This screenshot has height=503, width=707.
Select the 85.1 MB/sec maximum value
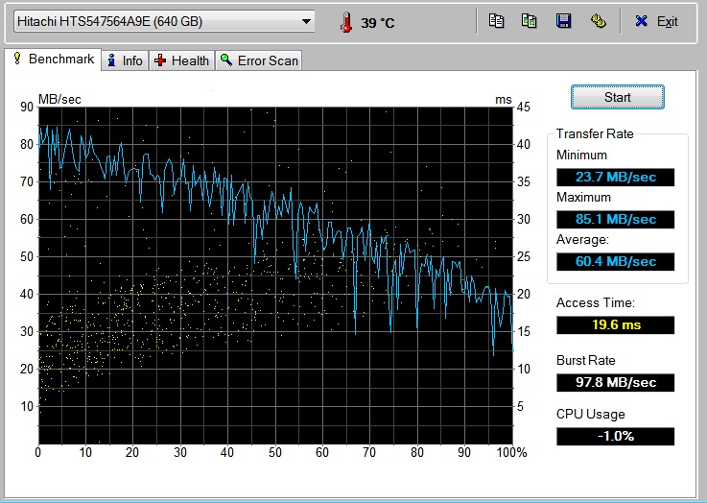pos(616,219)
